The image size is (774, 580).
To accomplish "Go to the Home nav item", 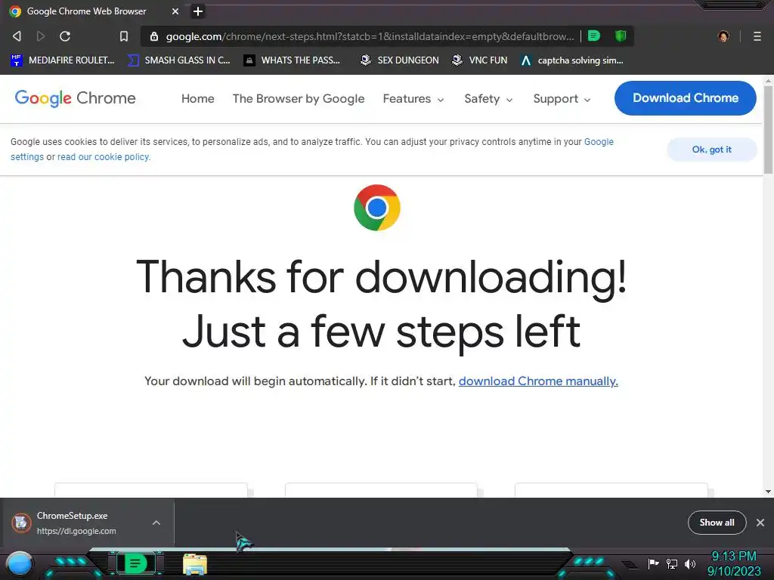I will [197, 99].
